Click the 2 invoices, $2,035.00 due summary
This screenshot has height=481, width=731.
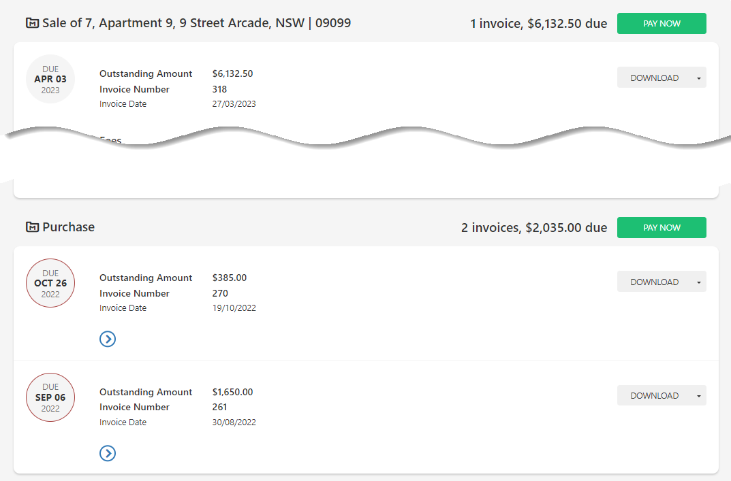[x=533, y=228]
